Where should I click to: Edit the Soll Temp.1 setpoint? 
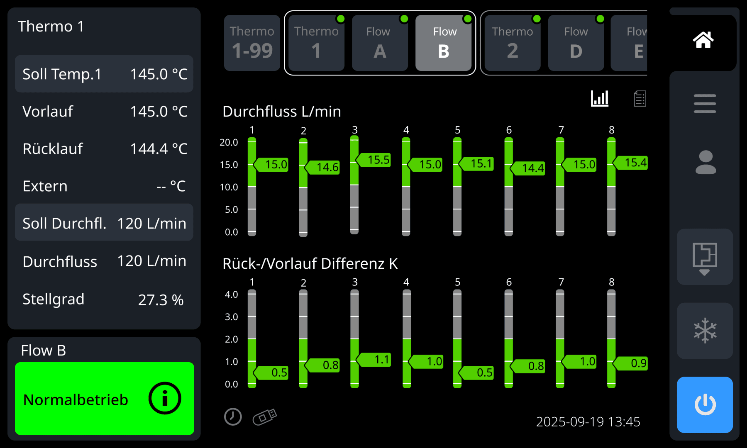[104, 74]
